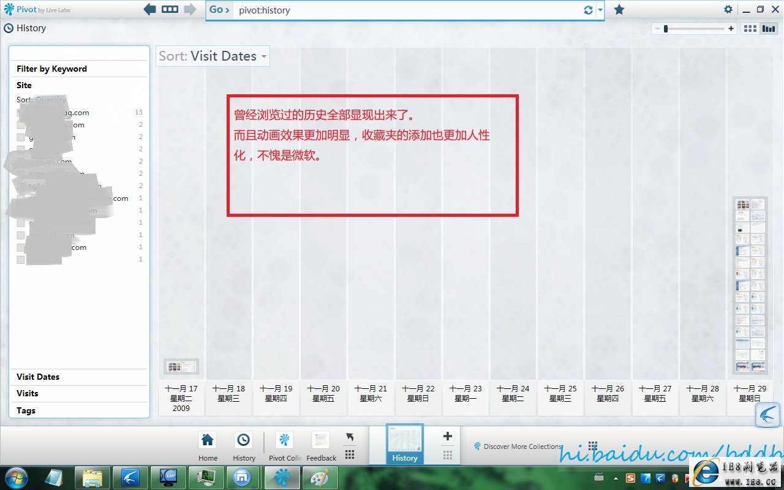The image size is (784, 490).
Task: Open Paint from taskbar
Action: point(320,477)
